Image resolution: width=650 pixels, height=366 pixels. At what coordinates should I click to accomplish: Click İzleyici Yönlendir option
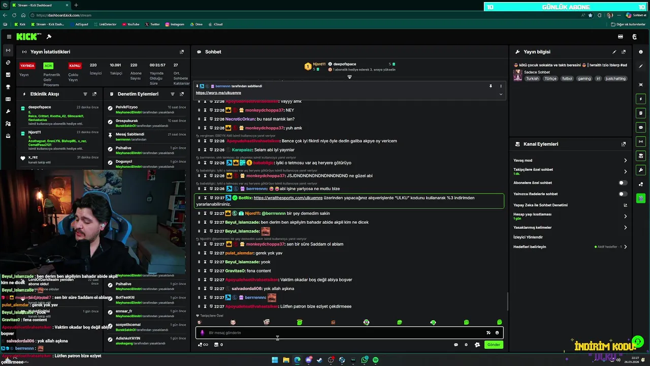tap(528, 237)
